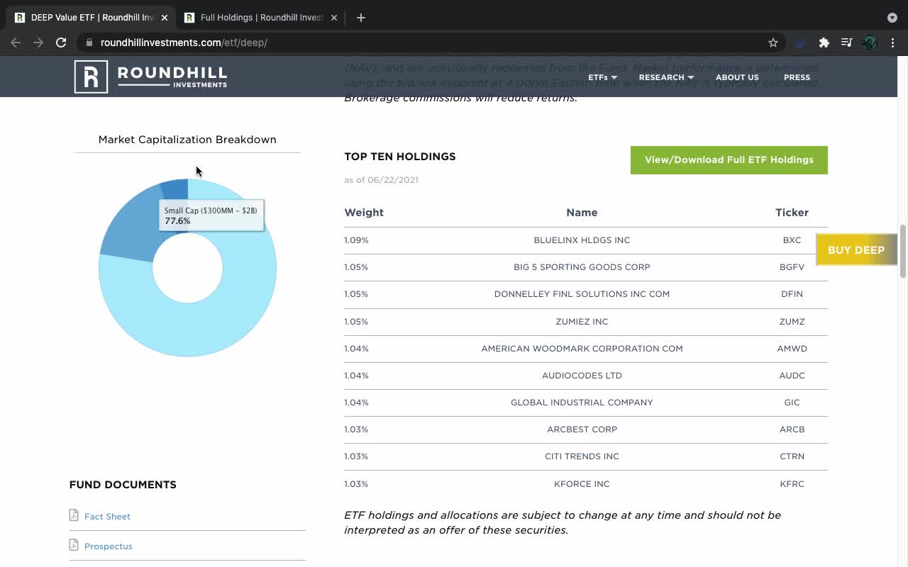908x567 pixels.
Task: Close the DEEP Value ETF tab
Action: point(165,18)
